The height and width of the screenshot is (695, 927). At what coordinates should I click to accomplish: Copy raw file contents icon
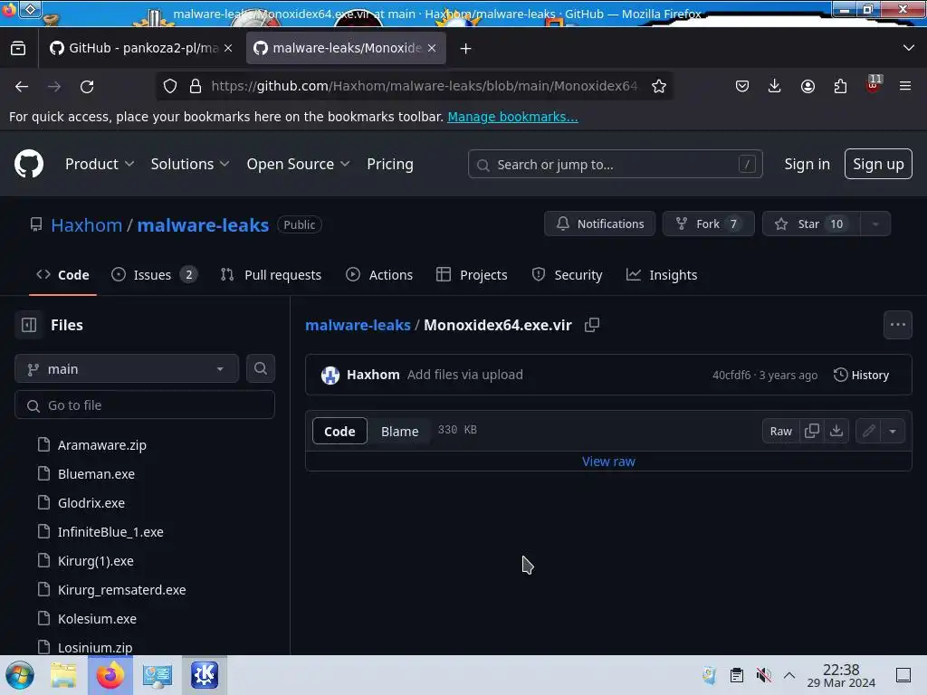coord(812,431)
